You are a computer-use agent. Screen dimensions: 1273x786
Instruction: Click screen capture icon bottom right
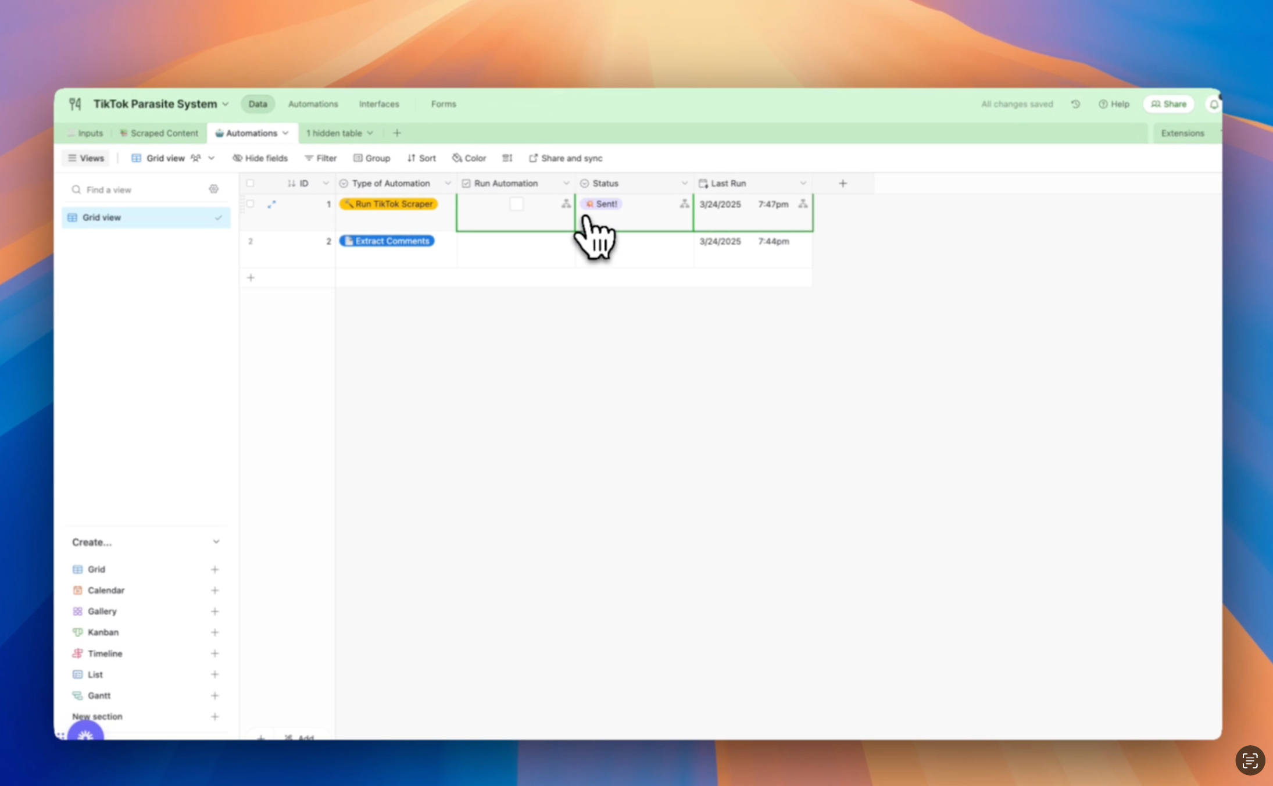pos(1250,760)
